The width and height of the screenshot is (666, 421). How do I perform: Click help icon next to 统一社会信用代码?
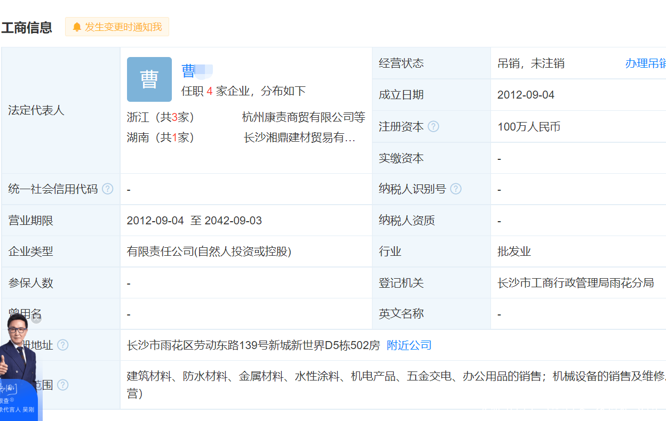[108, 189]
